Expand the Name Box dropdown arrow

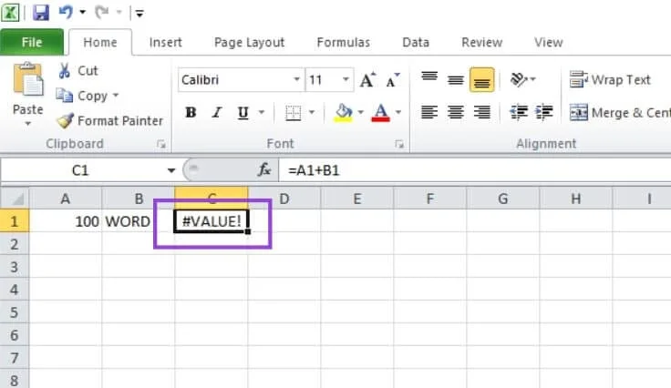point(170,170)
